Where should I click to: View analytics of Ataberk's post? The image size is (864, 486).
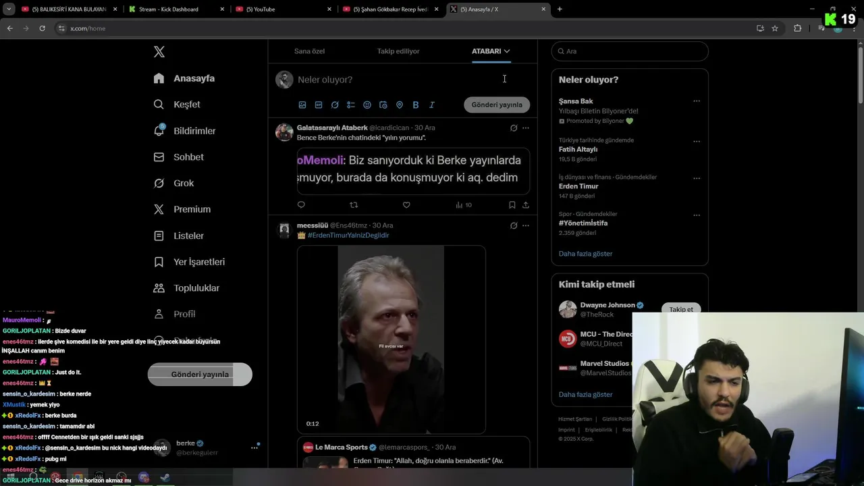coord(464,205)
